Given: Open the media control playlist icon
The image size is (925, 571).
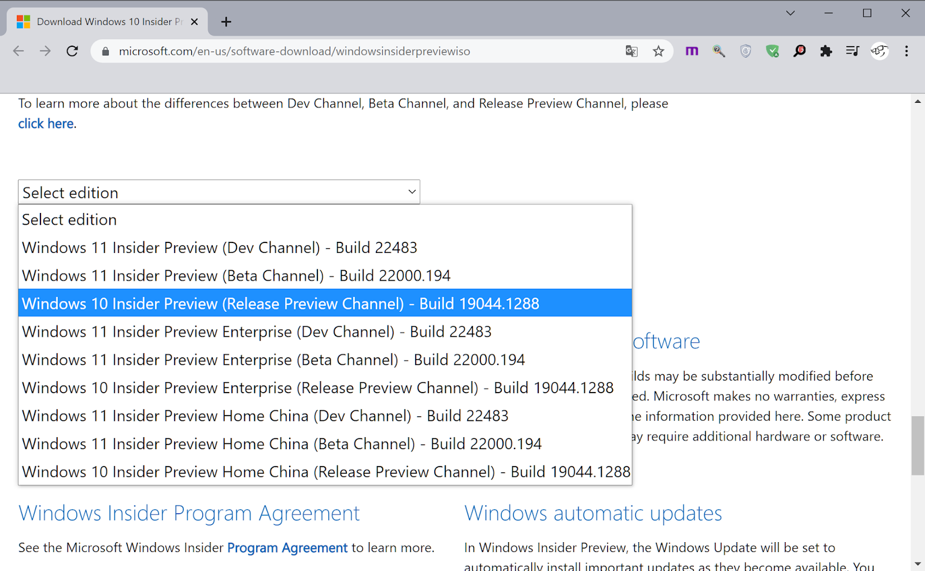Looking at the screenshot, I should pos(853,51).
